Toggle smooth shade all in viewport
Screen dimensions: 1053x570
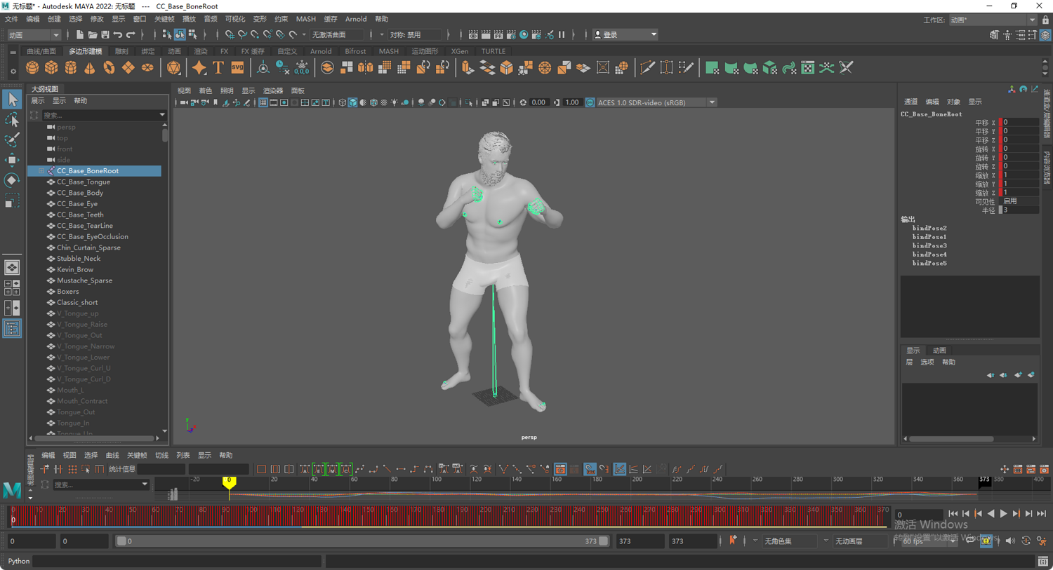click(353, 102)
